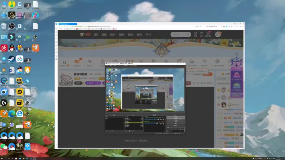Open first menu in OBS menu bar
Screen dimensions: 285x160
pyautogui.click(x=107, y=66)
